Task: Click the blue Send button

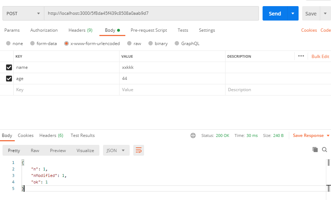Action: (x=274, y=14)
